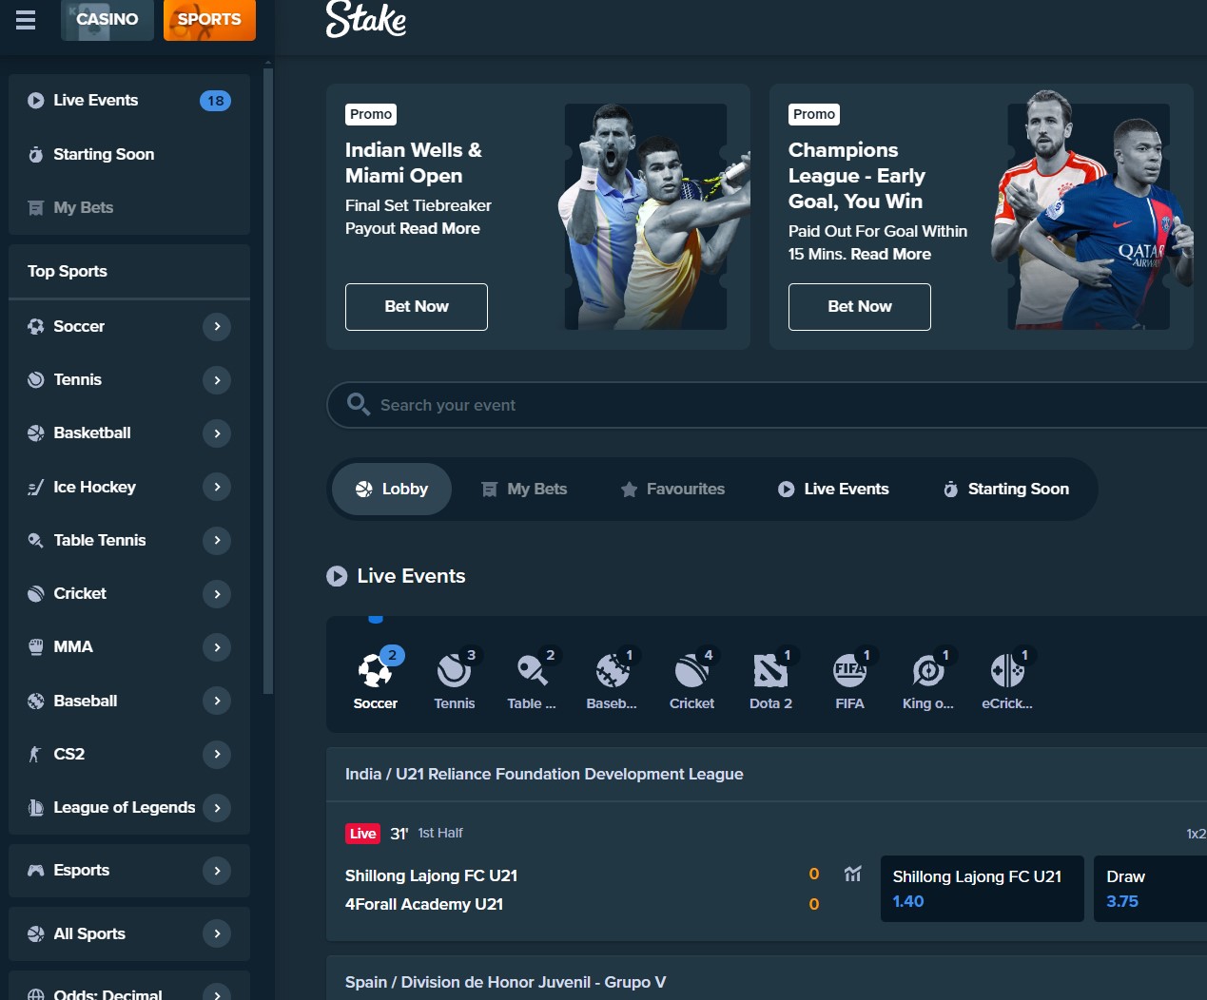Open match statistics icon for Shillong Lajong
This screenshot has height=1000, width=1207.
point(852,874)
